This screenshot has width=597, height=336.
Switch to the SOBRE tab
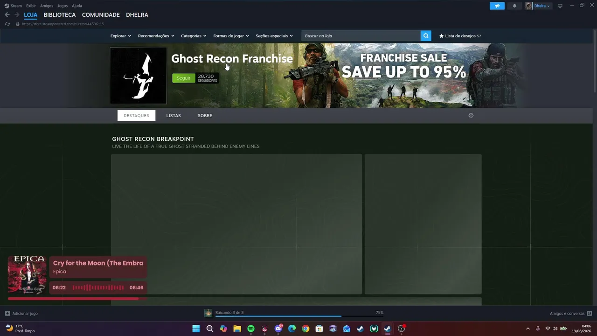(205, 116)
